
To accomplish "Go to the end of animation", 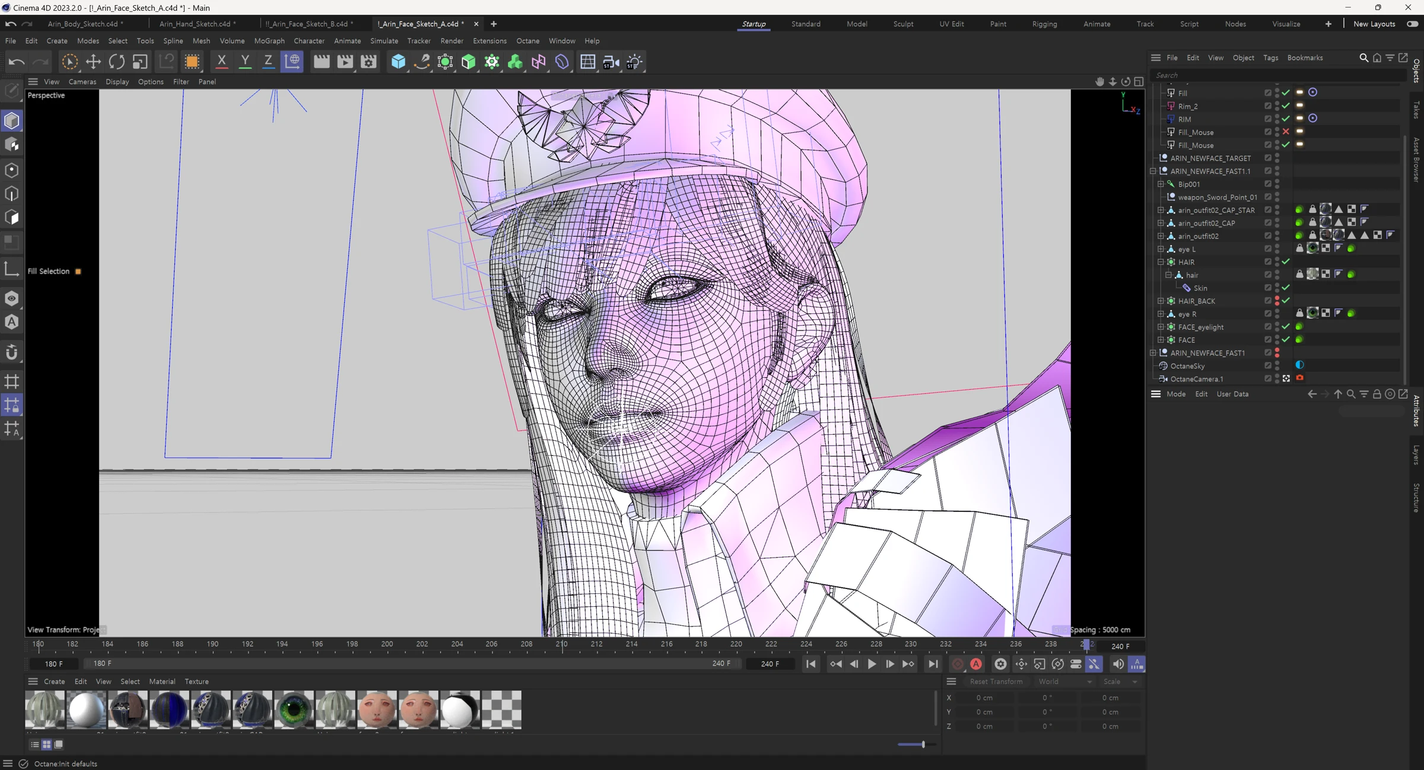I will point(933,664).
